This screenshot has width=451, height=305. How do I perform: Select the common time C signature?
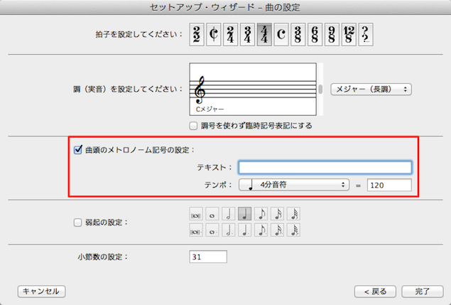click(281, 35)
